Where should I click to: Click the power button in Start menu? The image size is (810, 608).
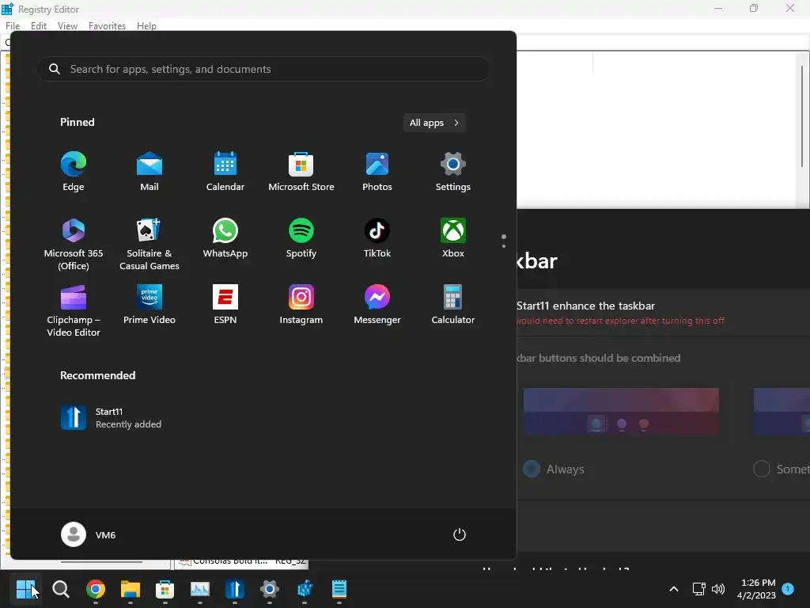[460, 534]
